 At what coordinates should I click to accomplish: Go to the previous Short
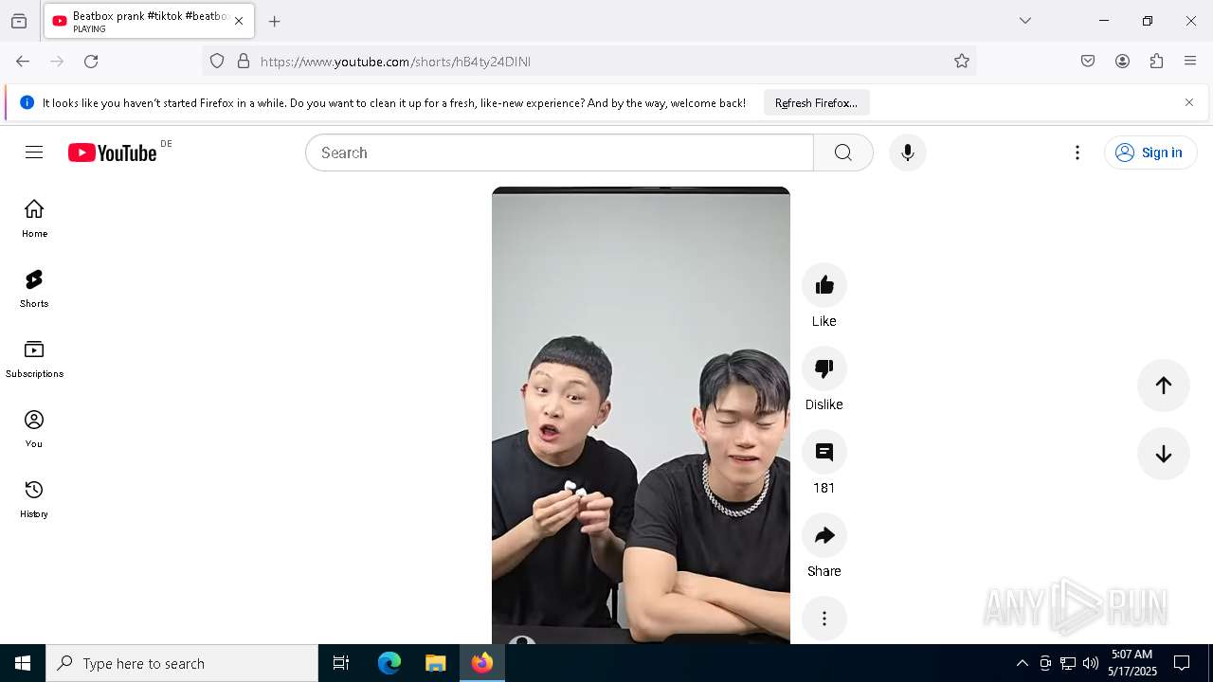[1164, 386]
